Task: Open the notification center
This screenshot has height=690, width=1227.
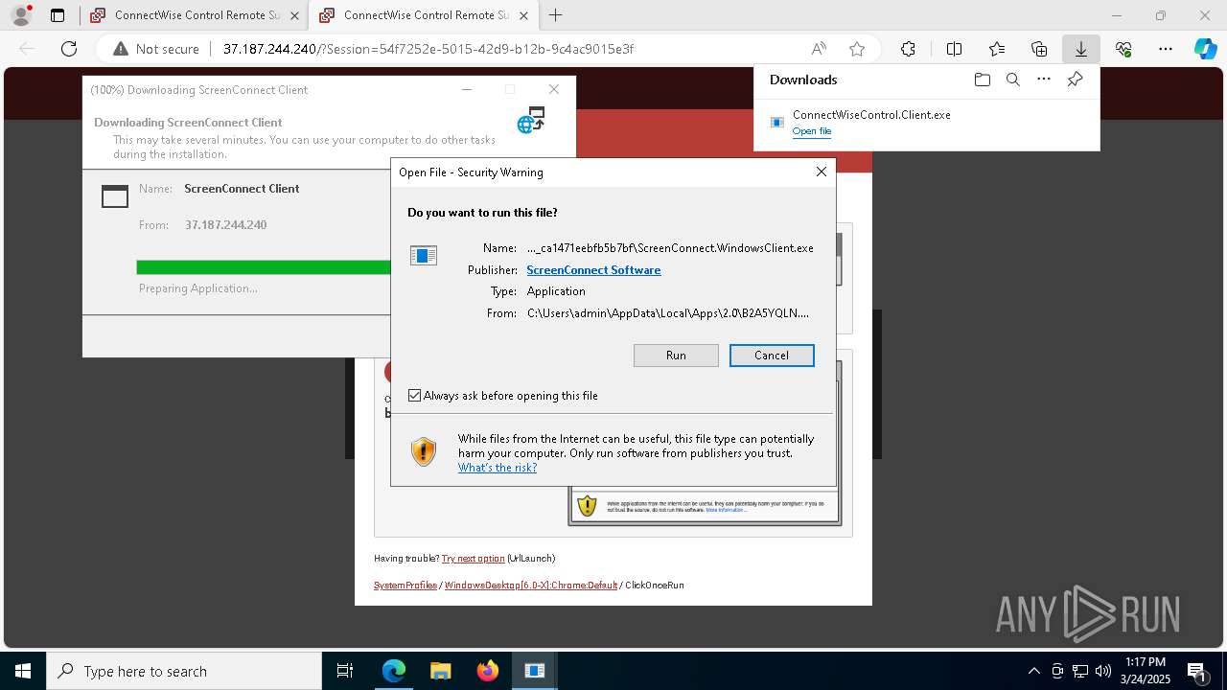Action: [x=1197, y=671]
